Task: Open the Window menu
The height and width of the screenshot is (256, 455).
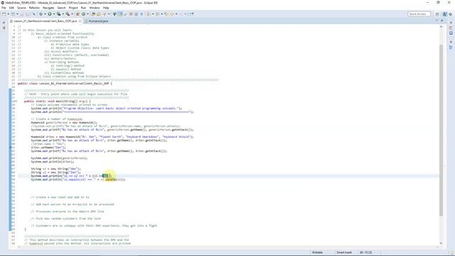Action: click(x=95, y=8)
